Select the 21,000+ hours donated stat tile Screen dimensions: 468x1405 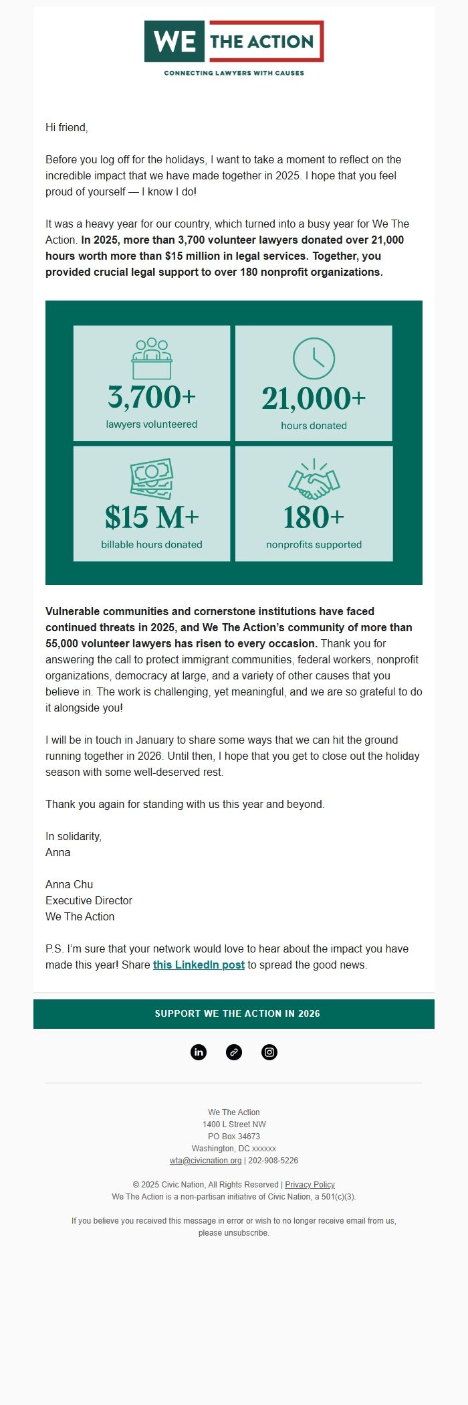pyautogui.click(x=314, y=383)
